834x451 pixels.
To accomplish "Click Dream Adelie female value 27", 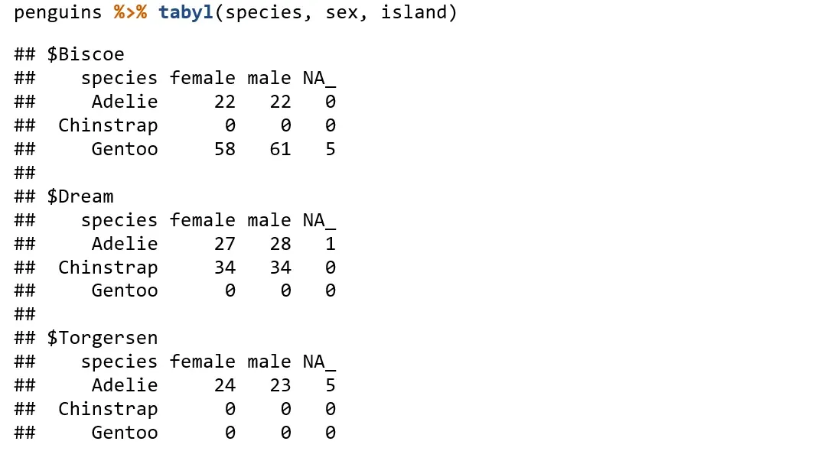I will 224,244.
